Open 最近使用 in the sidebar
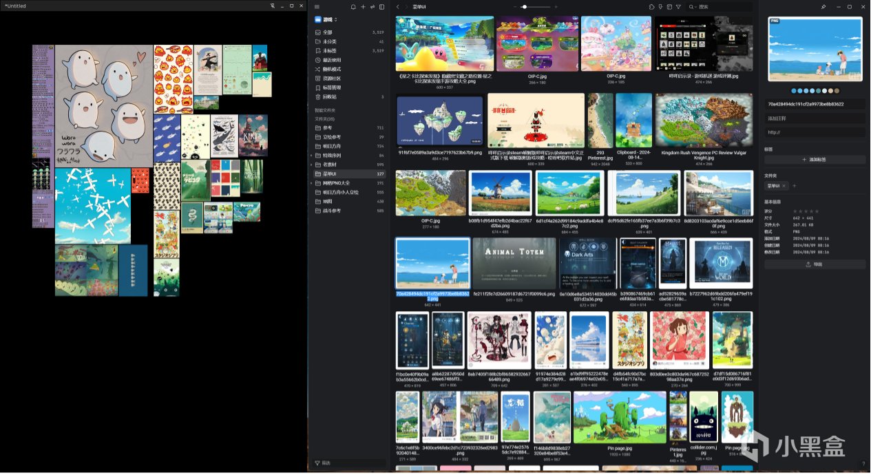871x475 pixels. 350,60
